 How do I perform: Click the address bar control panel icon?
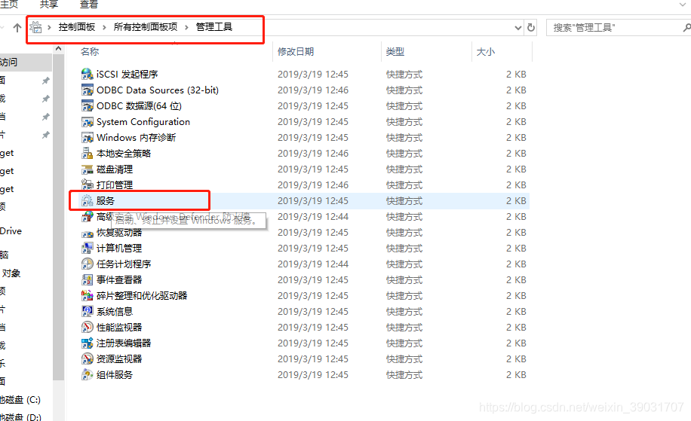(x=35, y=27)
